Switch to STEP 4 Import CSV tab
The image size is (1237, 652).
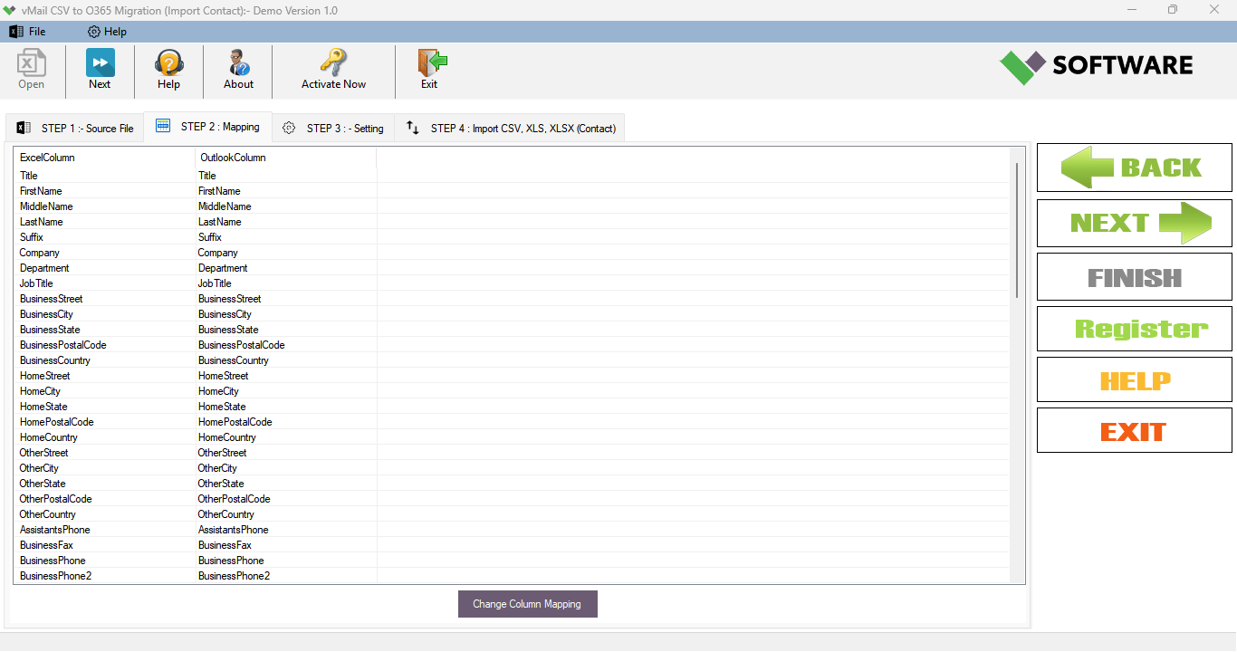510,128
